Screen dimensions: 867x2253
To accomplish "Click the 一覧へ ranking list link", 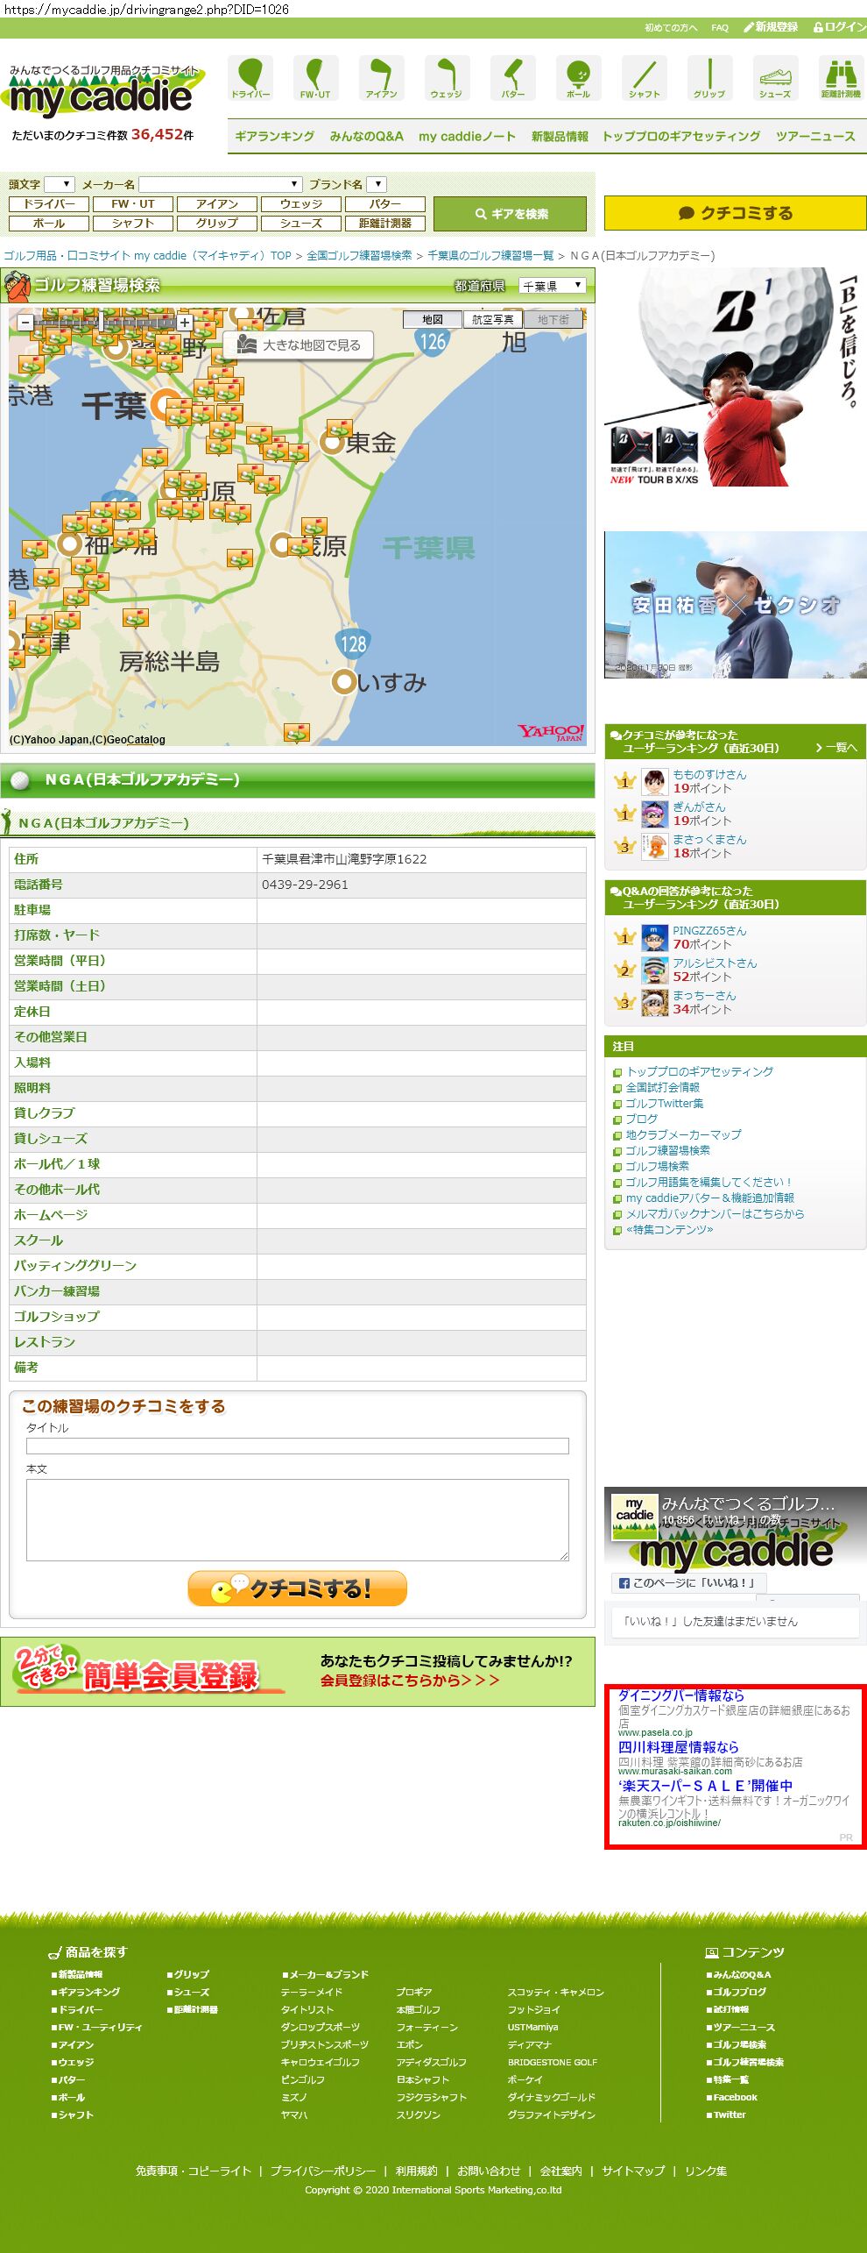I will pyautogui.click(x=836, y=748).
